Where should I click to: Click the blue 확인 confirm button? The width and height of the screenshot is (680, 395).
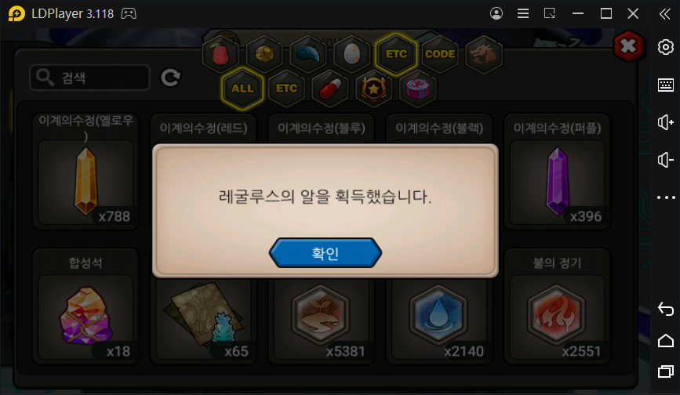325,252
